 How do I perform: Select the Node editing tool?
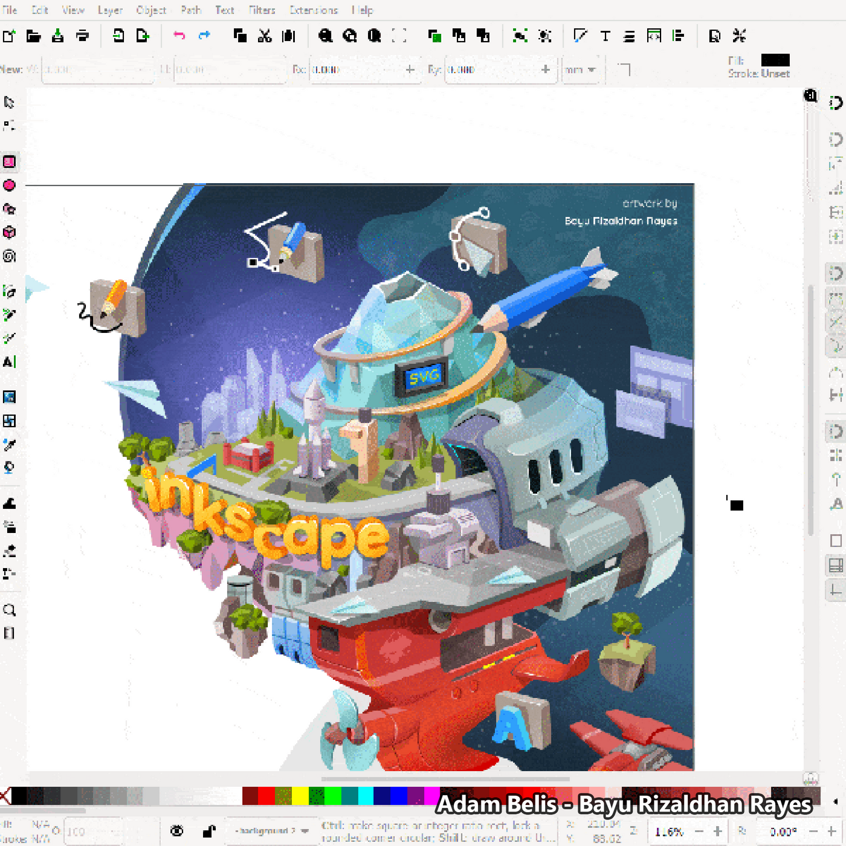tap(9, 126)
